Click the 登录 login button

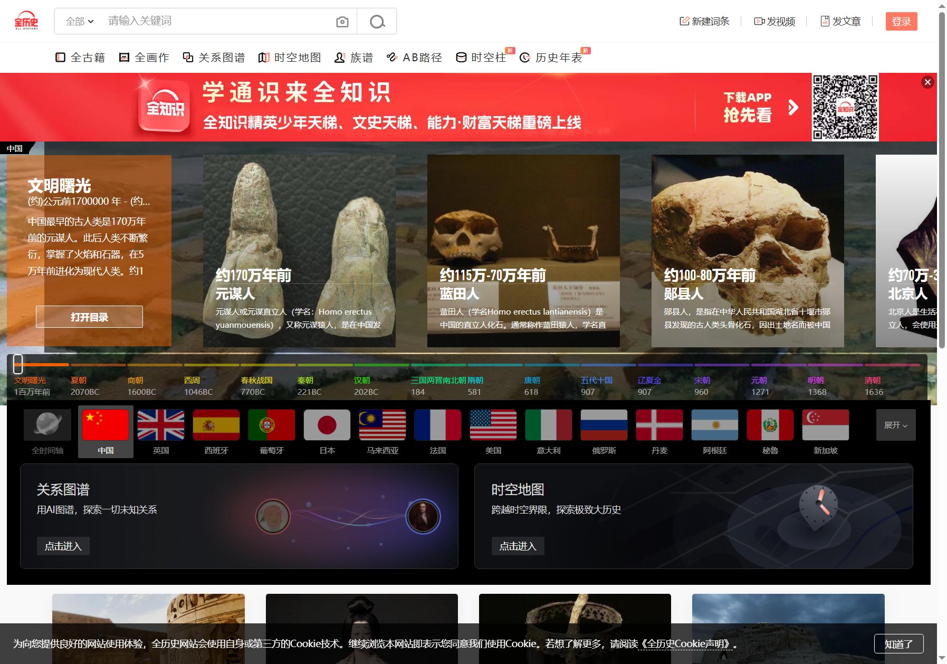(902, 21)
